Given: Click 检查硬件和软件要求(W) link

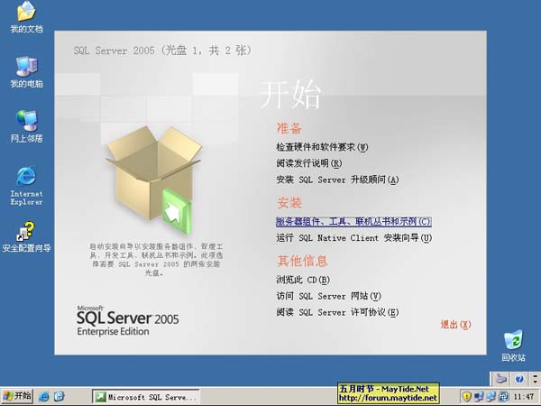Looking at the screenshot, I should pos(322,146).
